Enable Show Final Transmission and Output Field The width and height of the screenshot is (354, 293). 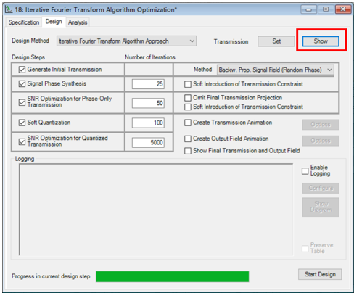click(x=188, y=151)
